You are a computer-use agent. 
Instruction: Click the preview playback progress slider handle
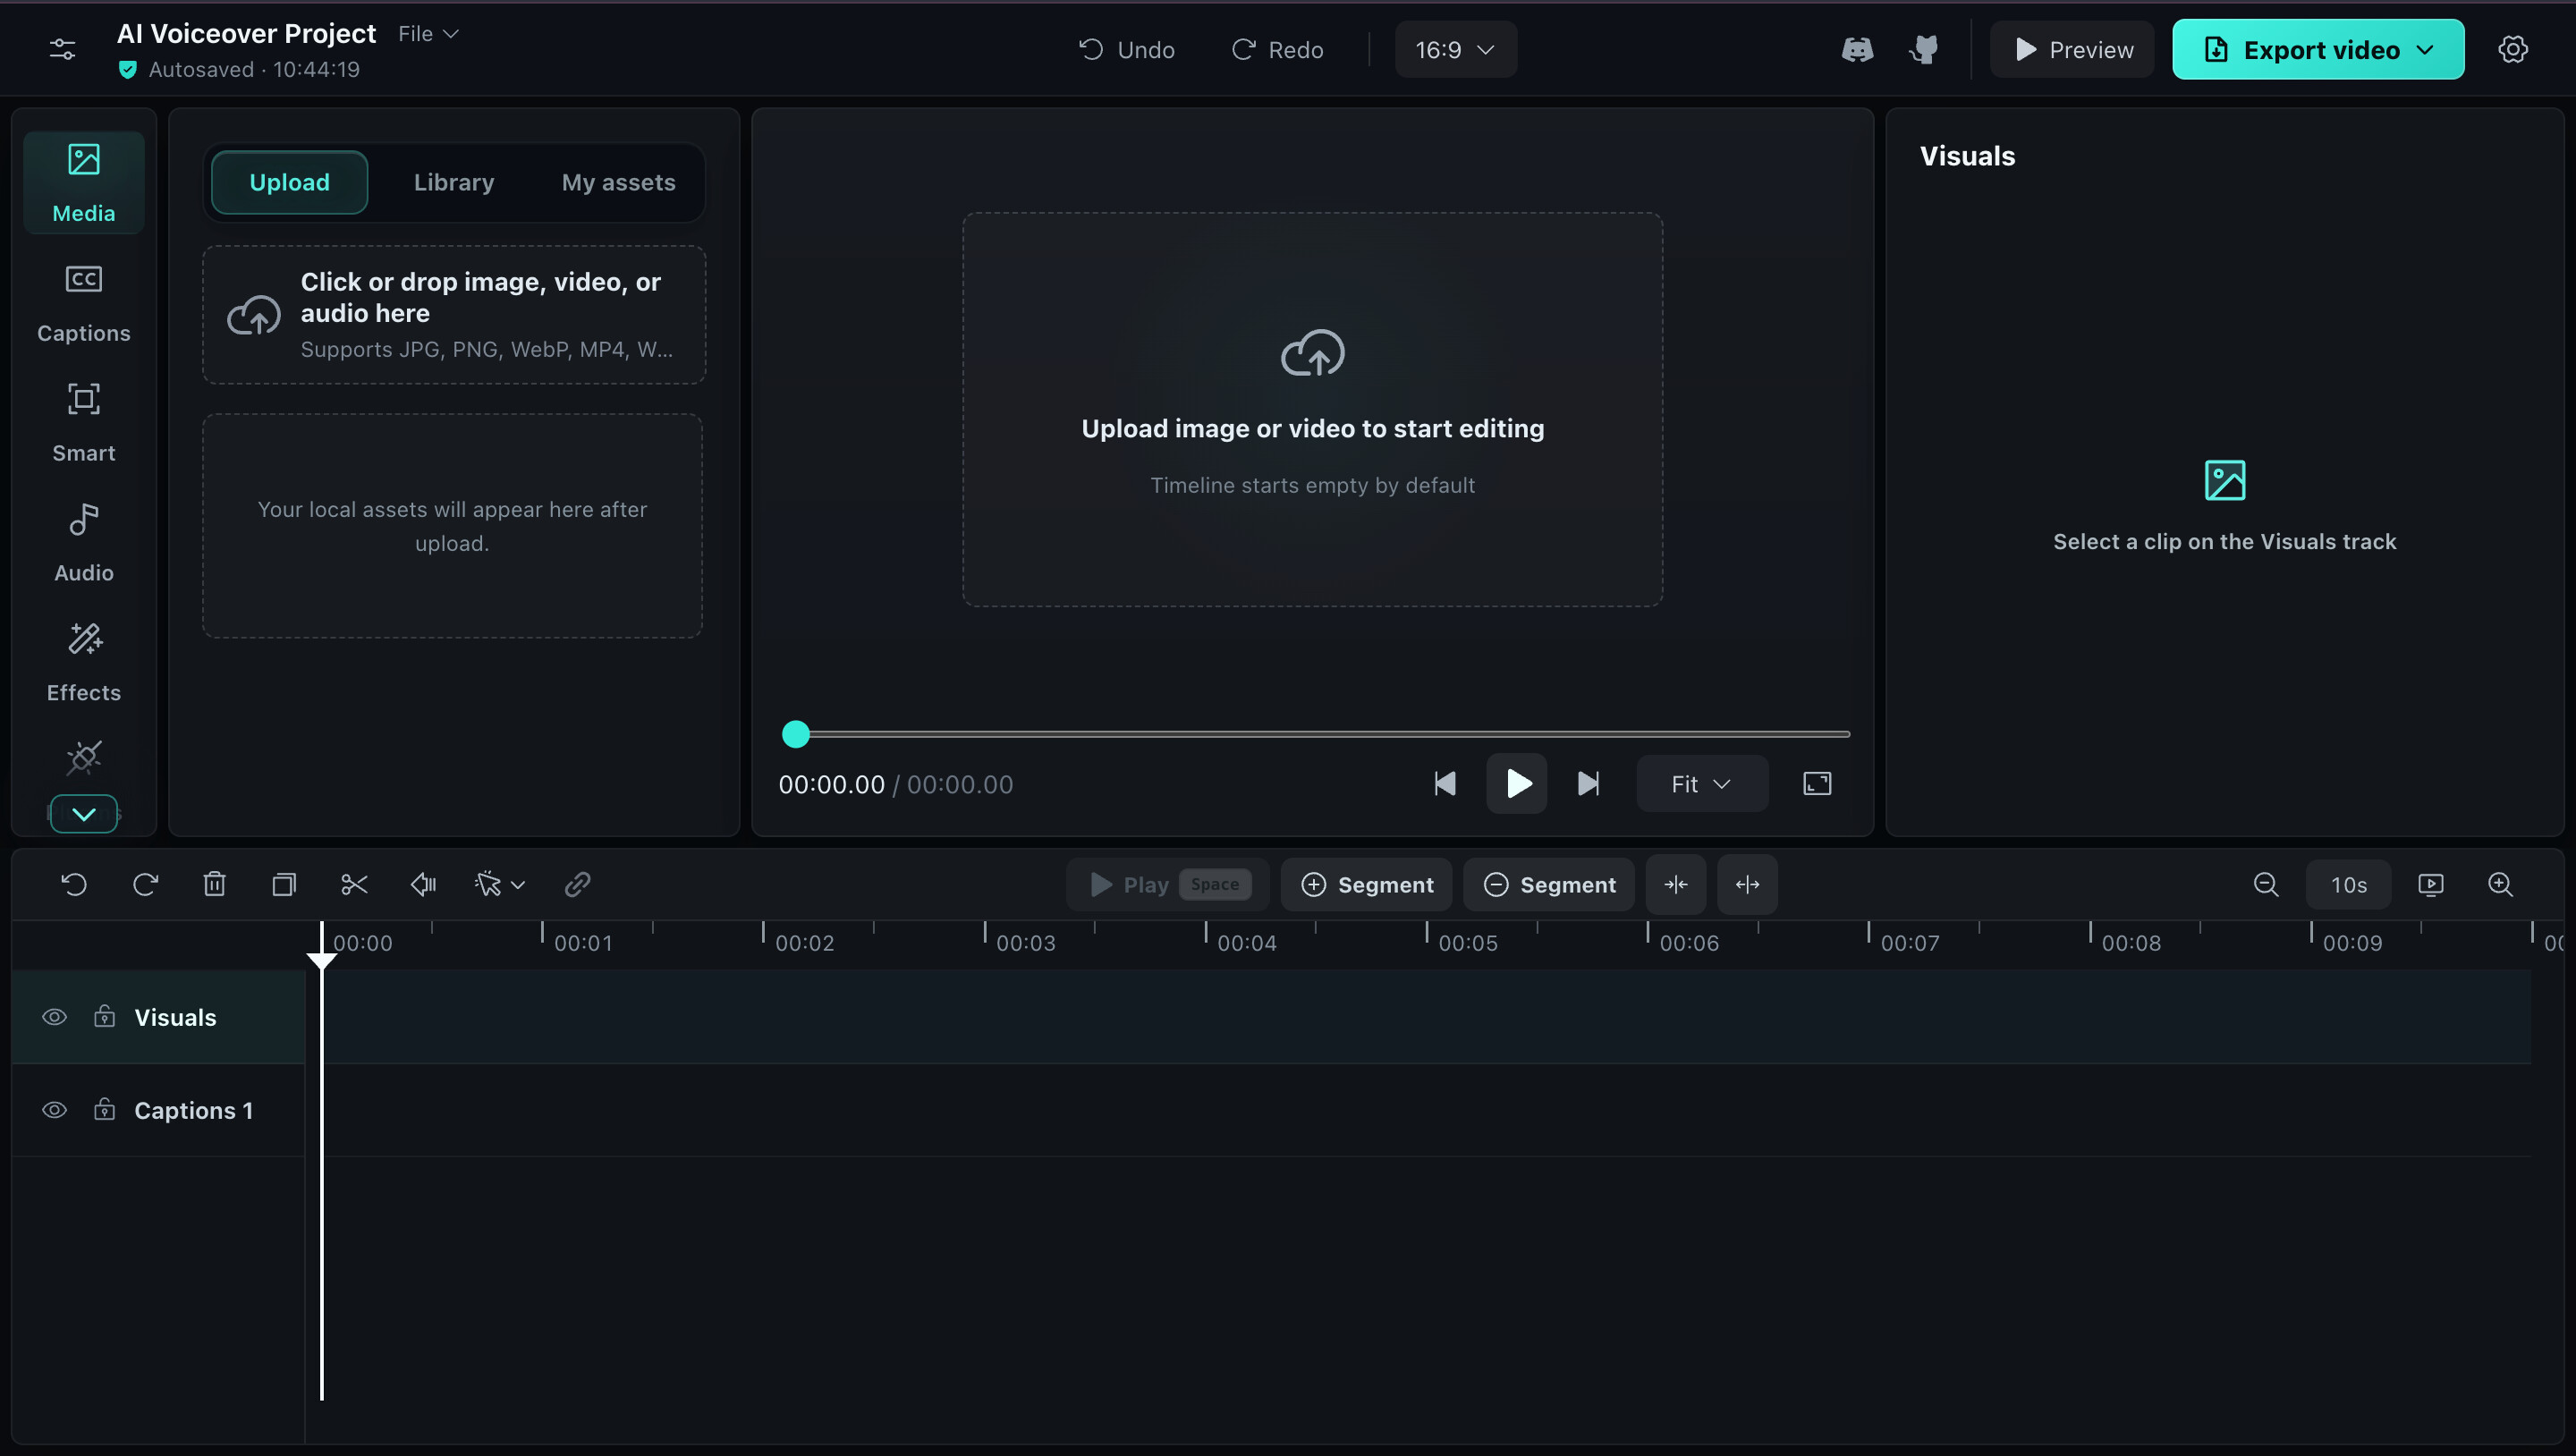796,734
